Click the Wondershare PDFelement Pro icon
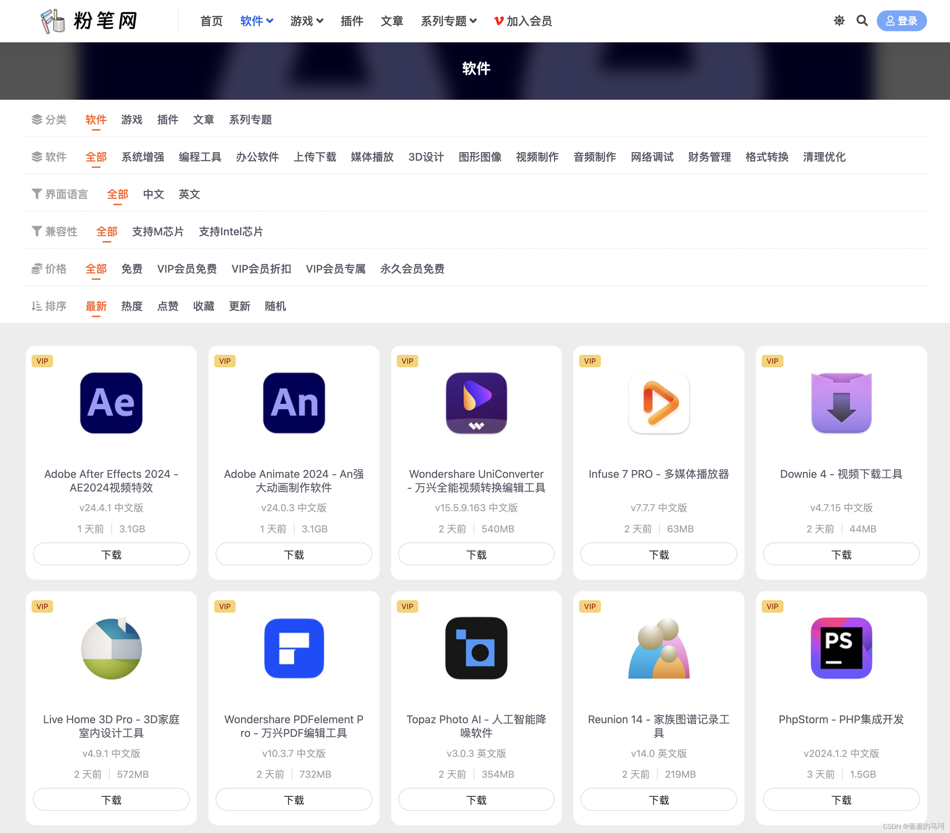The height and width of the screenshot is (833, 950). click(294, 649)
